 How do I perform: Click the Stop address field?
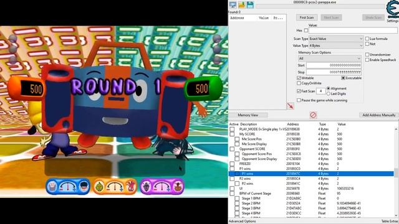334,72
